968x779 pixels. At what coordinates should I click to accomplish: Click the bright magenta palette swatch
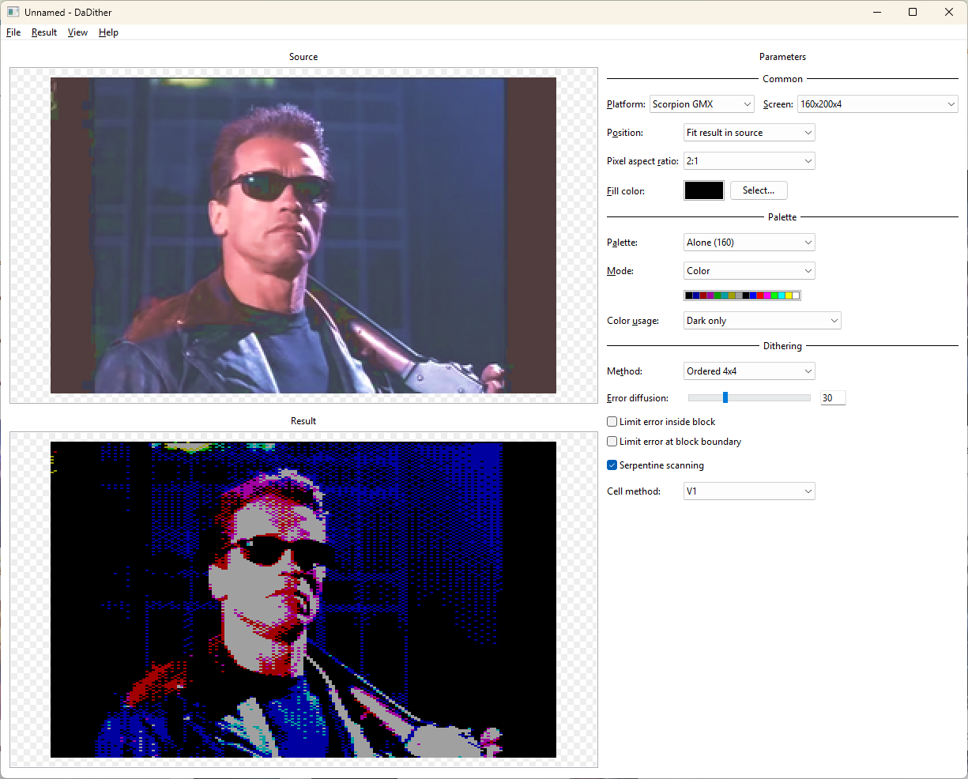click(x=767, y=295)
